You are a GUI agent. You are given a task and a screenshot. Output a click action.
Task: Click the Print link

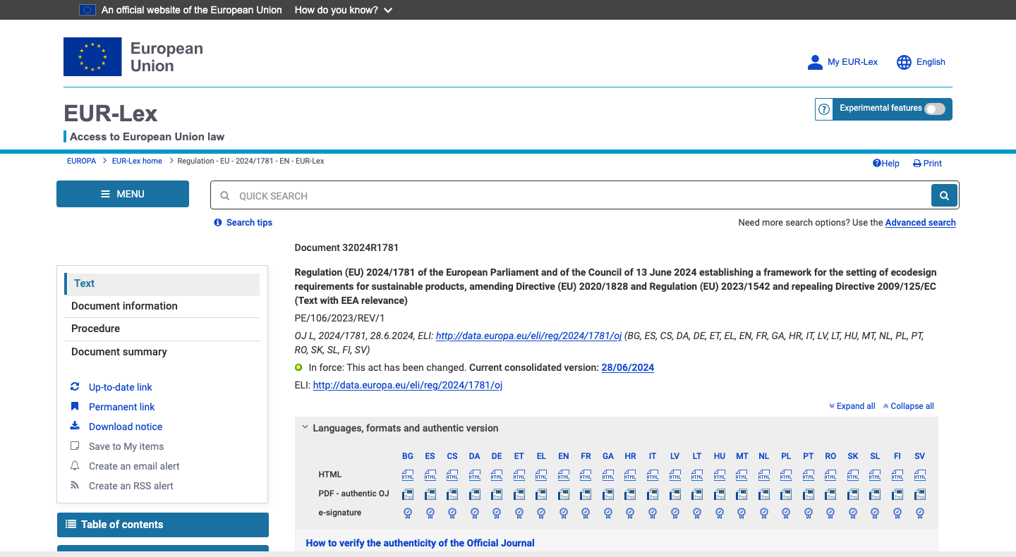click(x=928, y=164)
